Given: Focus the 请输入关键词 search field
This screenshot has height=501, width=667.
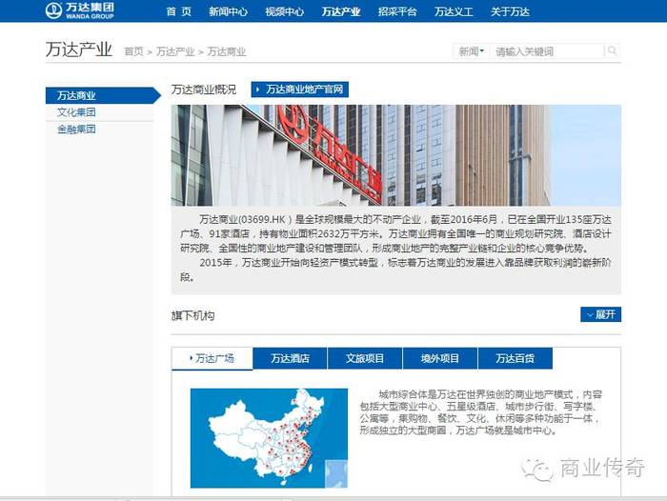Looking at the screenshot, I should point(548,51).
